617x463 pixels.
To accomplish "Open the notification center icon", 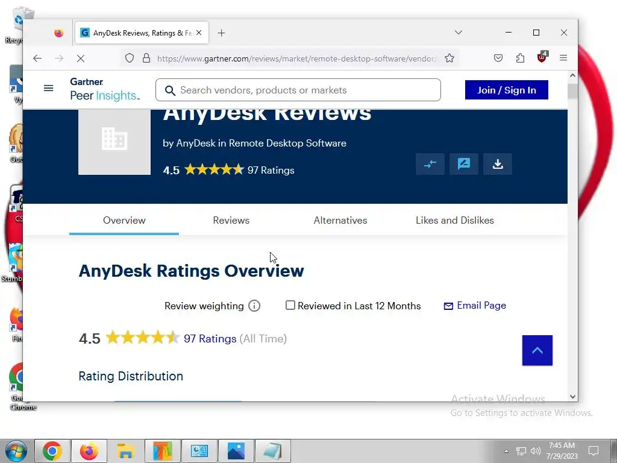I will 594,451.
